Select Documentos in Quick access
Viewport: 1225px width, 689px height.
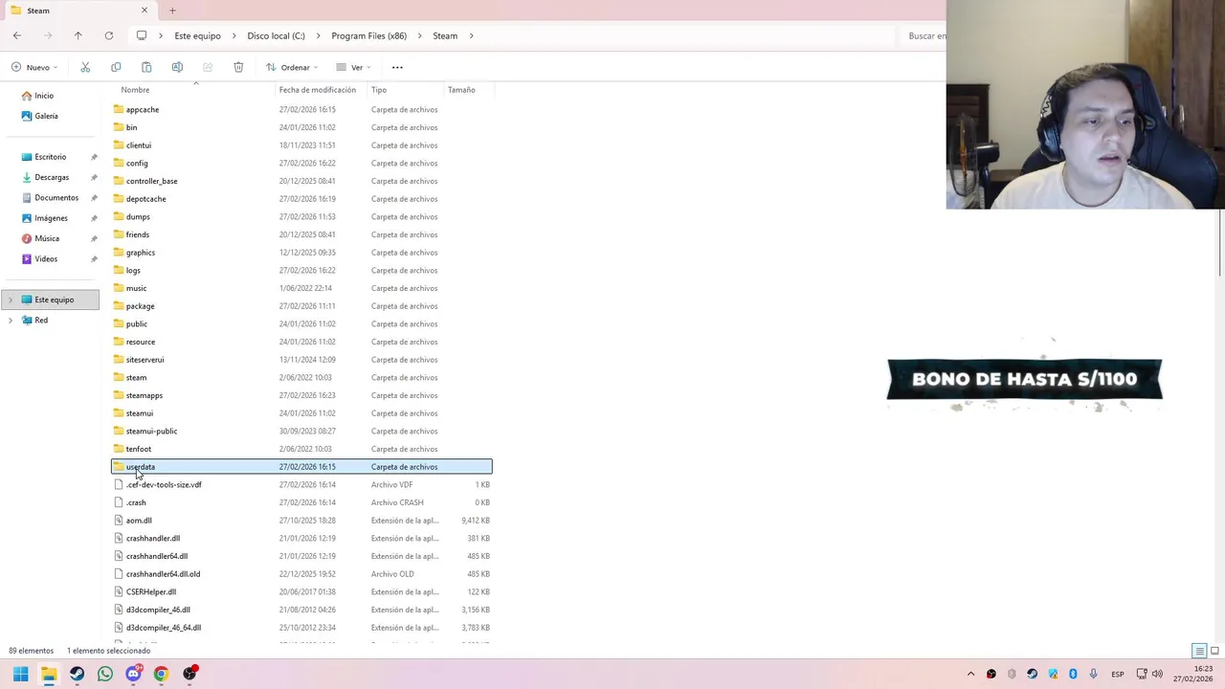56,197
